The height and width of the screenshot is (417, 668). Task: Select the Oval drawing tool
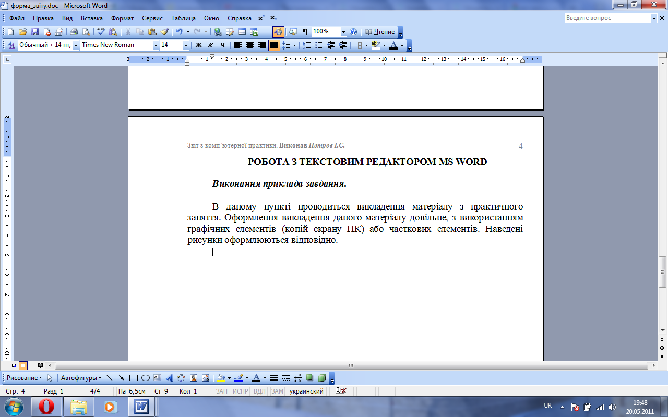click(x=146, y=378)
